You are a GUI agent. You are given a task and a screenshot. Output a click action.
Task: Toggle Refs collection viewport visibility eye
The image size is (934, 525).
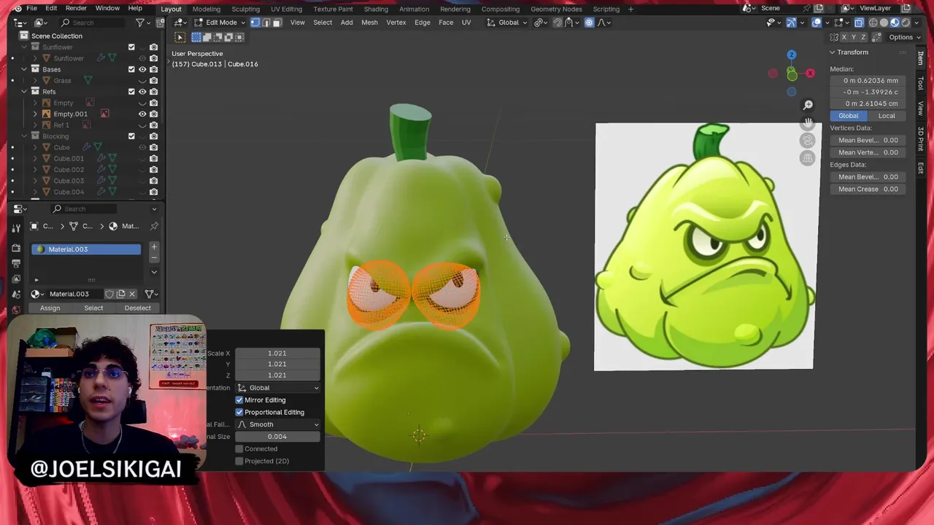pos(142,92)
